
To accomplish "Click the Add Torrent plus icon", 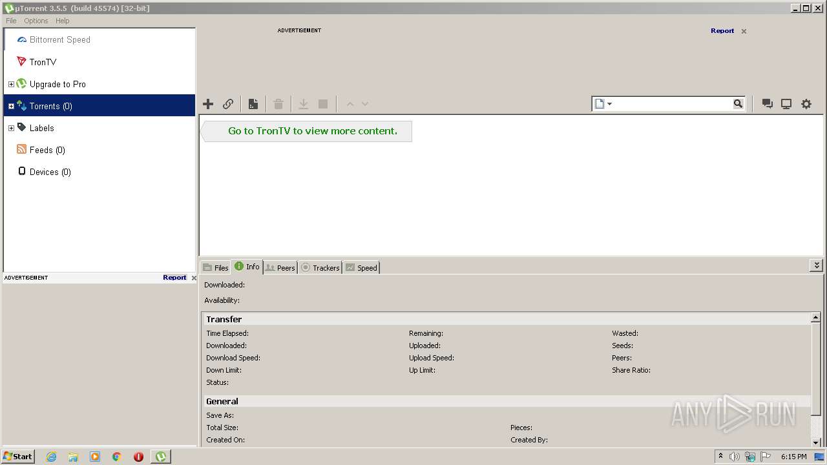I will click(208, 104).
